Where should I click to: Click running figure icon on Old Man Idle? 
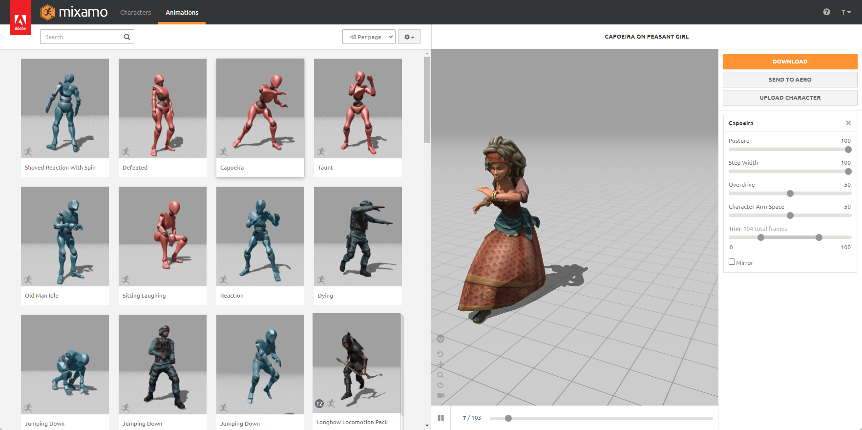click(28, 279)
